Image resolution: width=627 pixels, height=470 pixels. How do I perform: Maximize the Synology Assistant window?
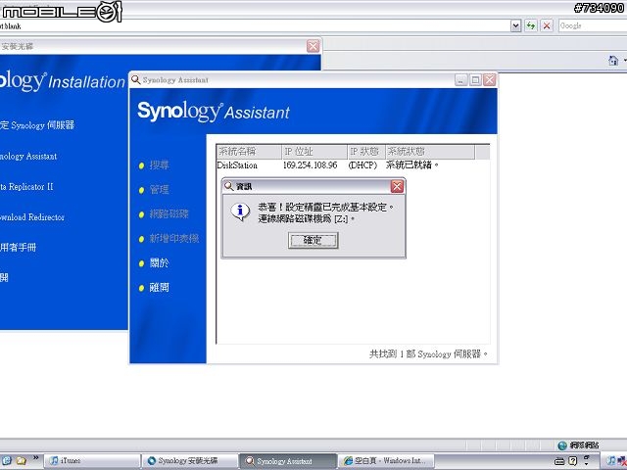click(475, 80)
